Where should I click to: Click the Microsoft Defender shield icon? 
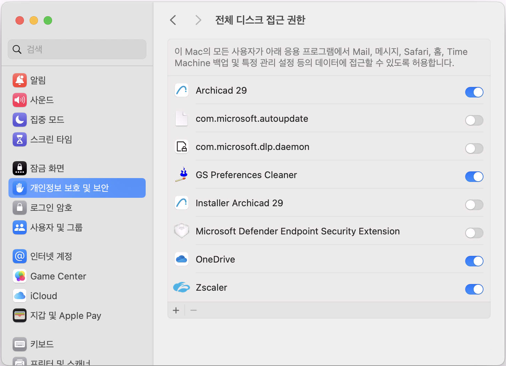182,231
